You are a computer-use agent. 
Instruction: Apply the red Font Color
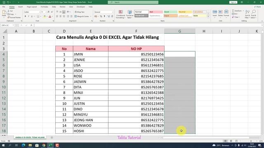coord(50,16)
